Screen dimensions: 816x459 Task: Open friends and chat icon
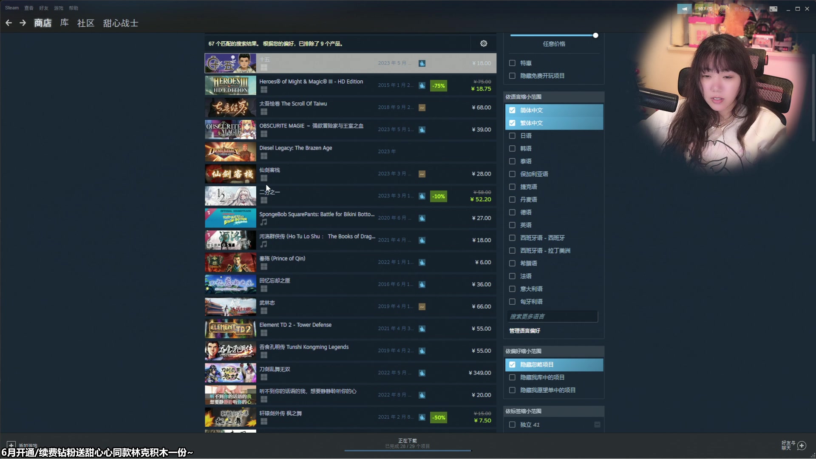click(794, 445)
